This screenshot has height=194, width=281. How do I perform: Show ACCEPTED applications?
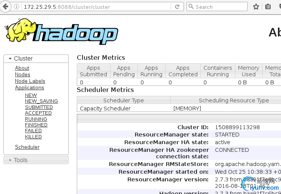coord(38,113)
